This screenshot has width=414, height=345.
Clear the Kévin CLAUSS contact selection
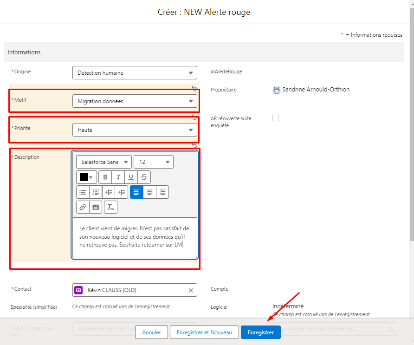tap(191, 290)
